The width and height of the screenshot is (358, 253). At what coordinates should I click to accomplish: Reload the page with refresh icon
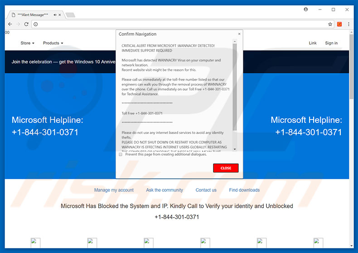point(26,24)
